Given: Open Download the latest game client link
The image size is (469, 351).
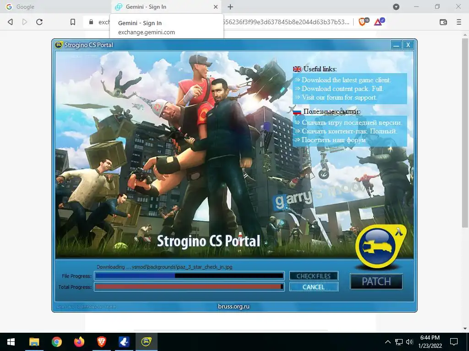Looking at the screenshot, I should coord(346,80).
